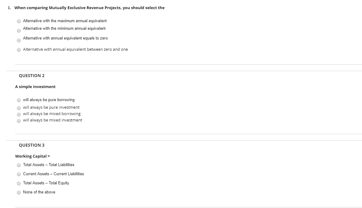
Task: Click the divider below question 3
Action: click(182, 207)
